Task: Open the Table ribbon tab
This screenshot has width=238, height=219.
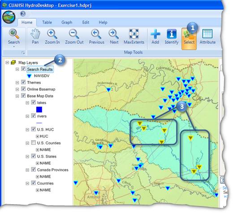Action: click(47, 22)
